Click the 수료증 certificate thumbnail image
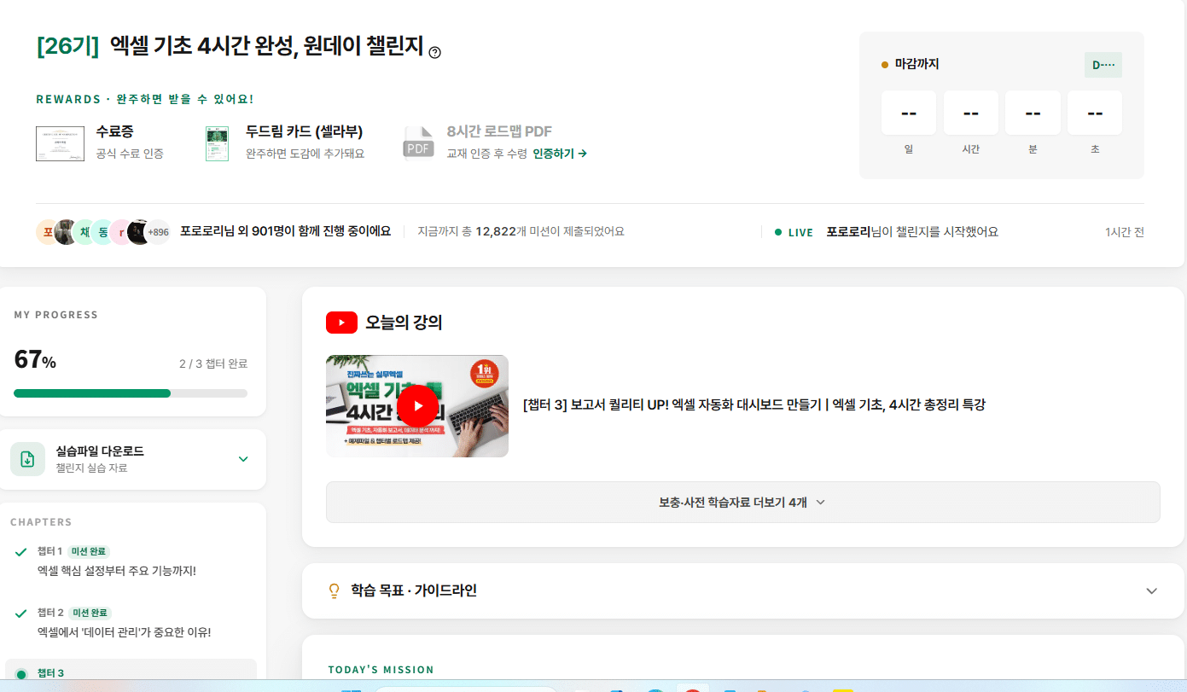 [60, 143]
